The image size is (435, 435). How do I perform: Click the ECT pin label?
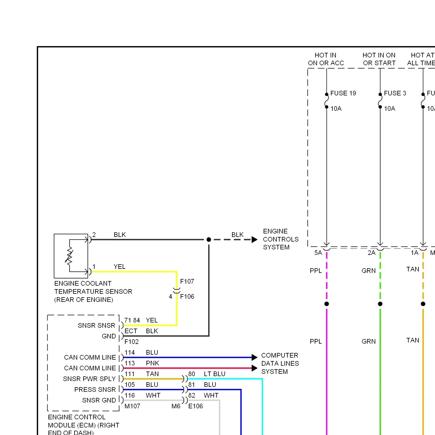131,331
